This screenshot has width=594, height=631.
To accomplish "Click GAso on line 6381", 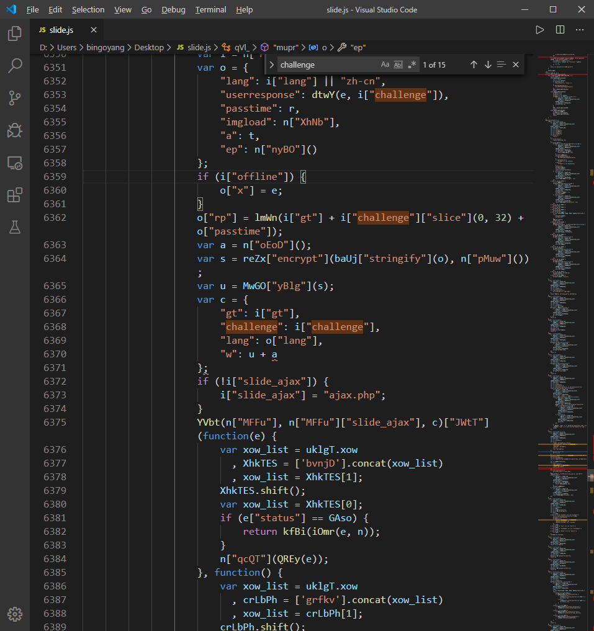I will point(340,518).
